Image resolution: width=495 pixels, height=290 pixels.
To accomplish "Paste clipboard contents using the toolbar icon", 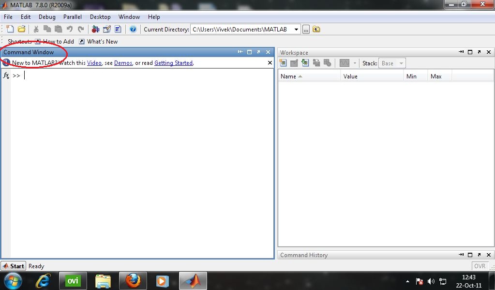I will point(57,29).
